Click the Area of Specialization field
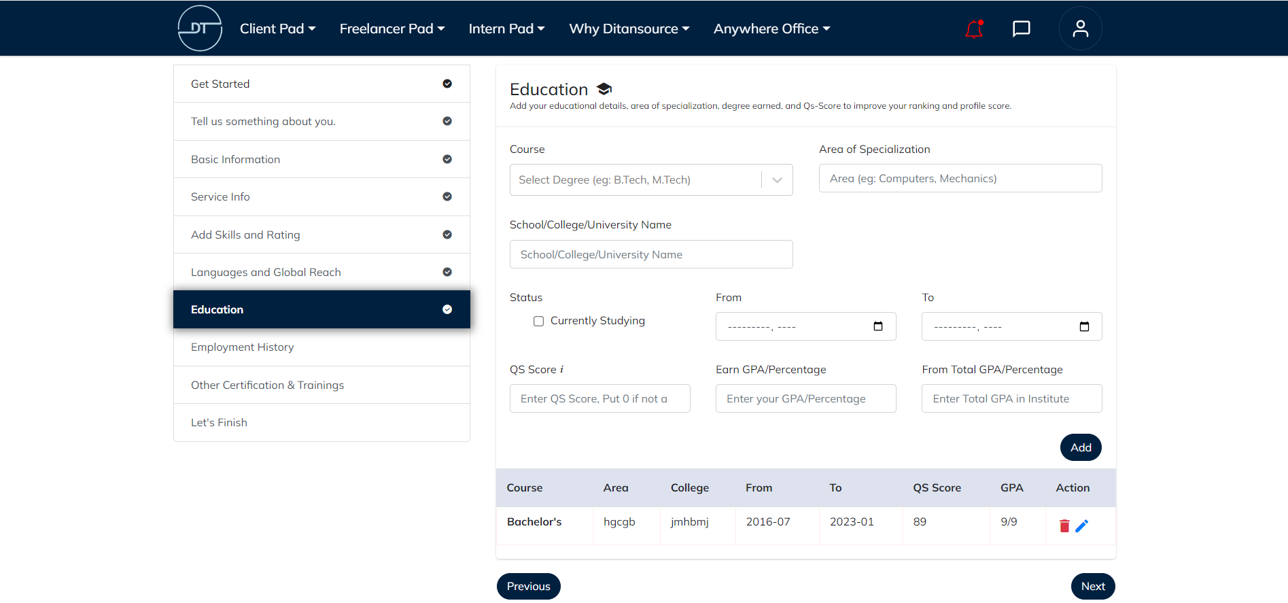 point(960,179)
